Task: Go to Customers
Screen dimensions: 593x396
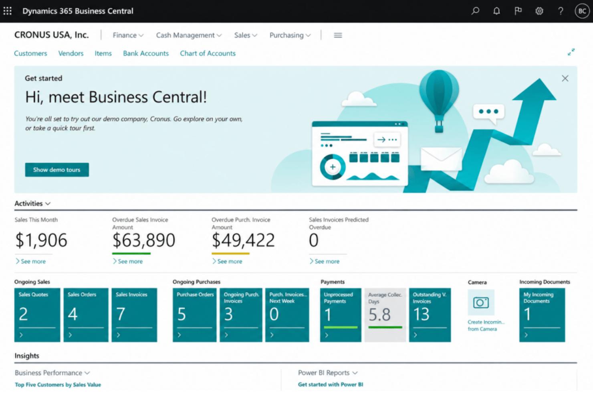Action: (x=30, y=53)
